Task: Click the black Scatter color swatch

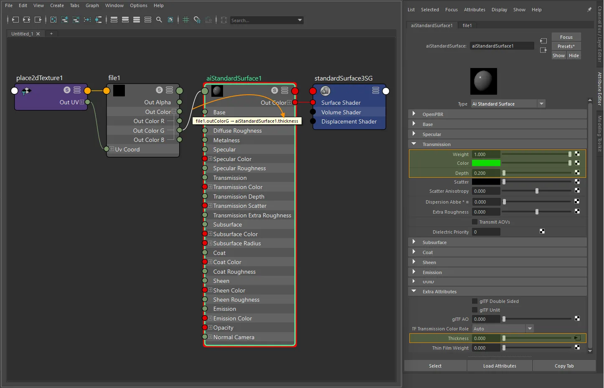Action: [486, 182]
